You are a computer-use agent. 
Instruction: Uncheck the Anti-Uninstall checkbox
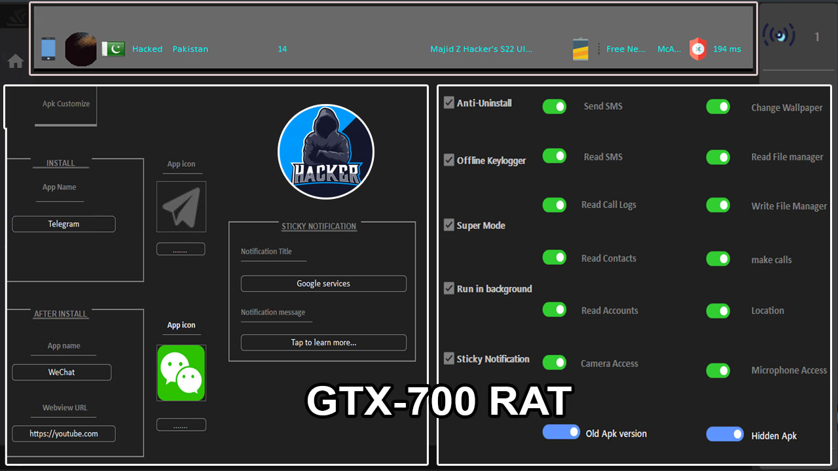tap(449, 103)
